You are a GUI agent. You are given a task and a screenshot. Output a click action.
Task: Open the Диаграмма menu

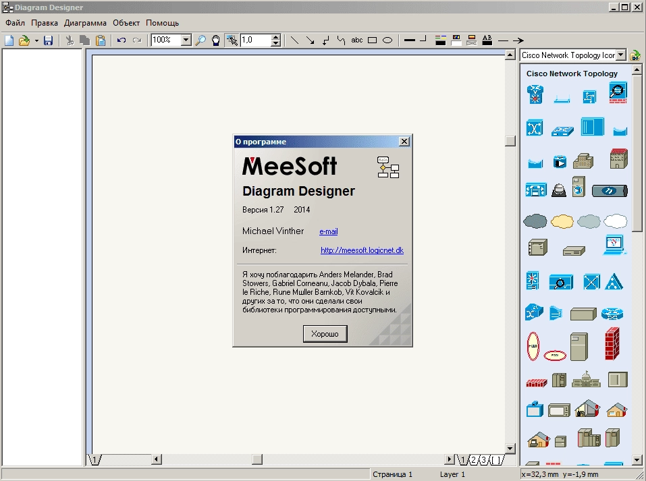pos(85,23)
